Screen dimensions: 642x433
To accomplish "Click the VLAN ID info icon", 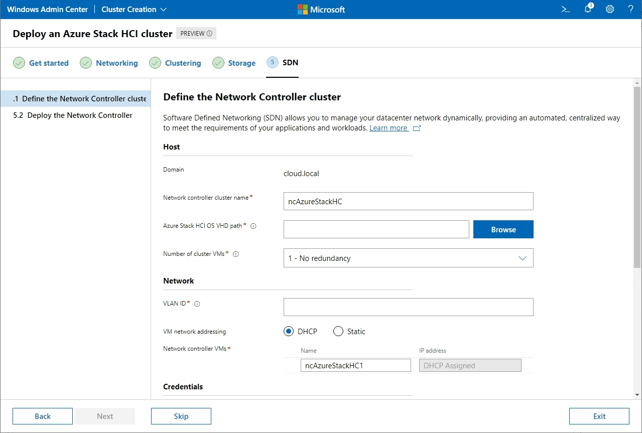I will pos(197,304).
